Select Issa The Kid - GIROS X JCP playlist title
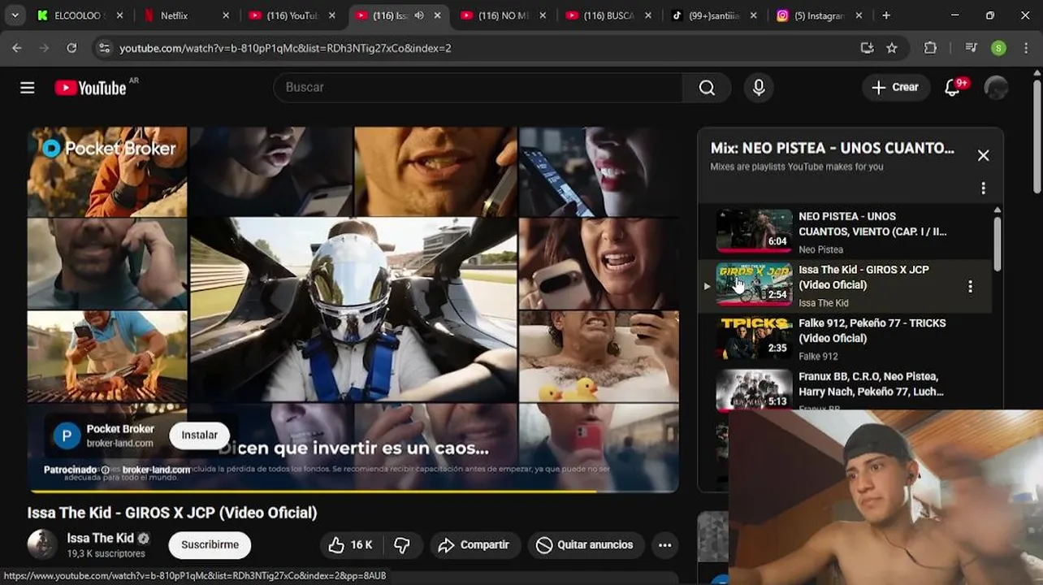Screen dimensions: 1043x585 (x=863, y=277)
